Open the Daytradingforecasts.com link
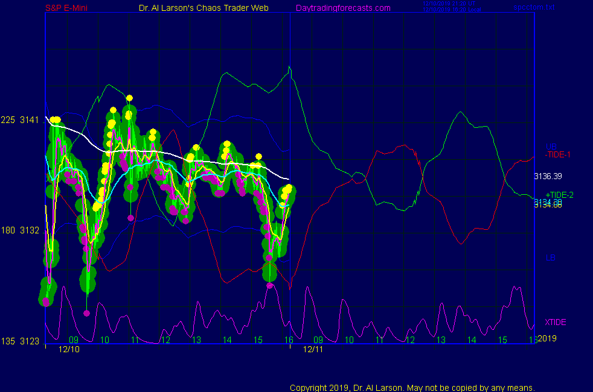 click(x=343, y=8)
